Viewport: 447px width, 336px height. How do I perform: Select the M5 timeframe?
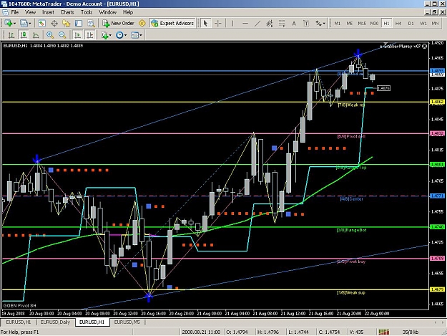click(350, 24)
